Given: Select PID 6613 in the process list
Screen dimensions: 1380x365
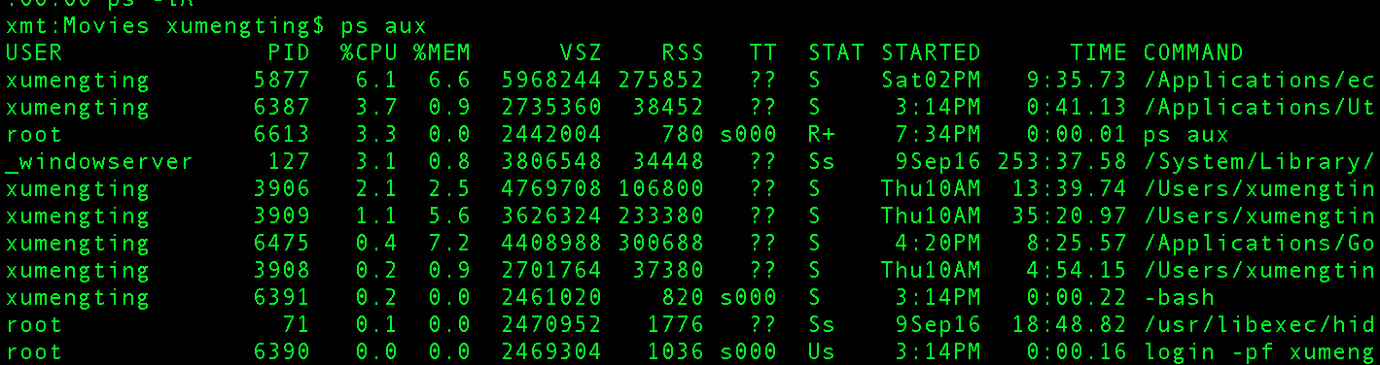Looking at the screenshot, I should coord(282,134).
